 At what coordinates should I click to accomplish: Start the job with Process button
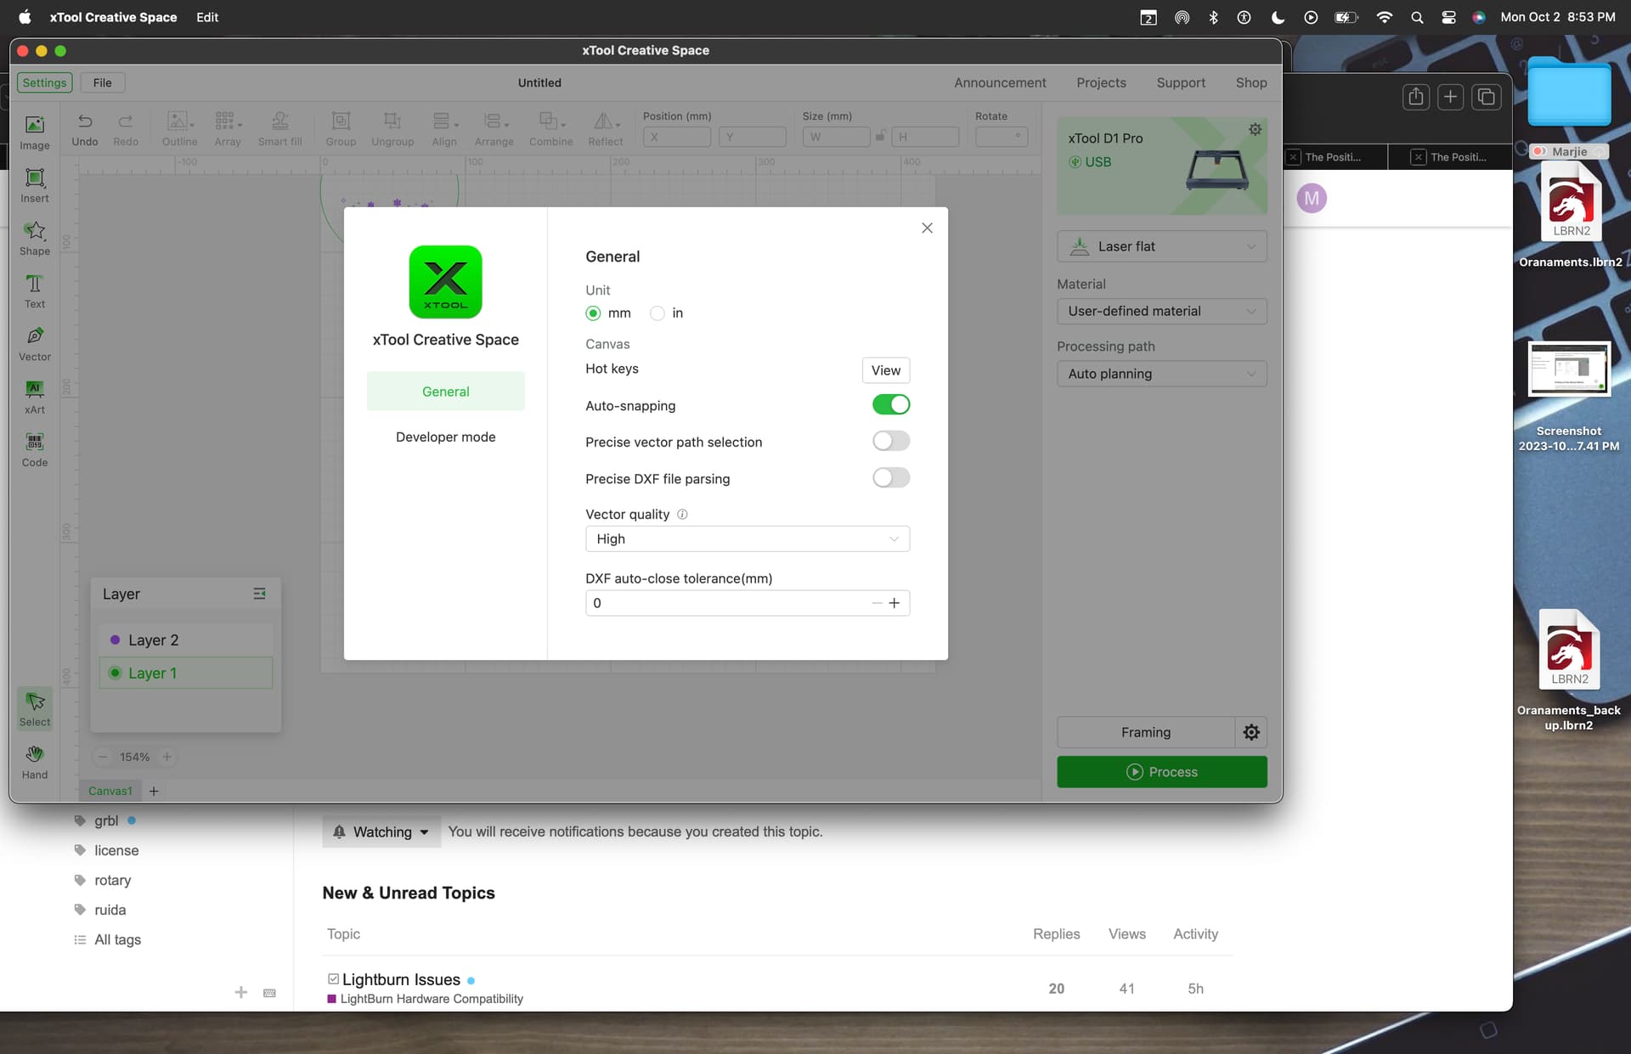(1162, 772)
